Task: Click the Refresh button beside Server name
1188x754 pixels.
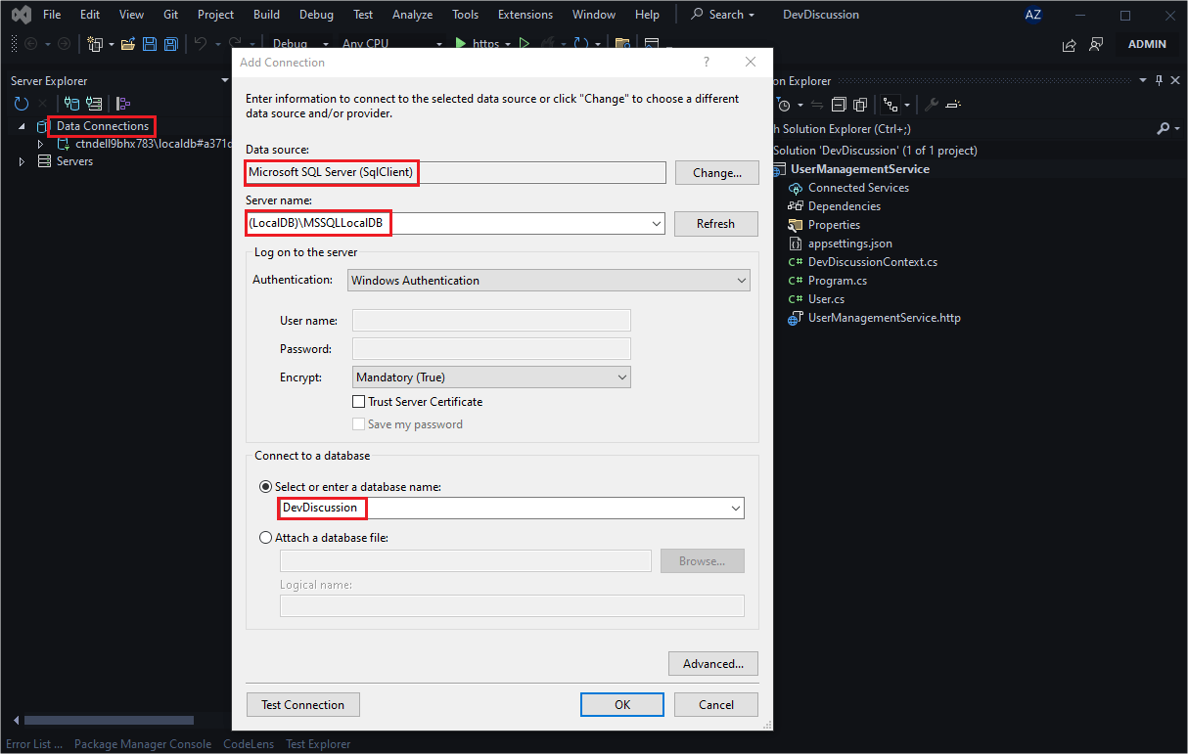Action: tap(716, 224)
